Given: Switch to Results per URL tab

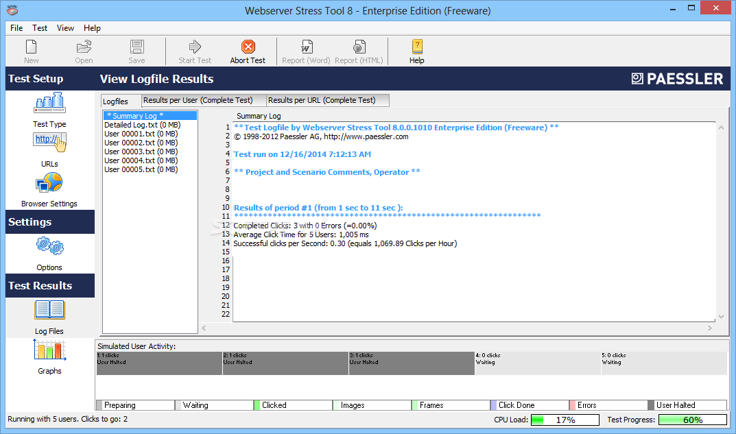Looking at the screenshot, I should click(328, 100).
